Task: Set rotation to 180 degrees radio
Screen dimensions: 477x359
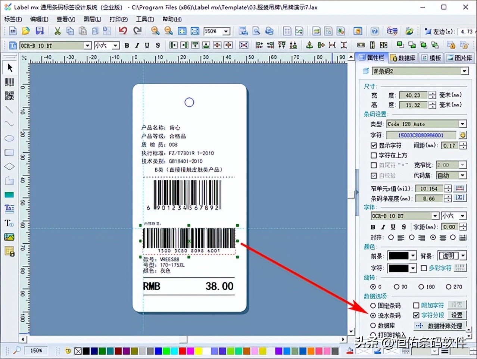Action: pyautogui.click(x=421, y=287)
